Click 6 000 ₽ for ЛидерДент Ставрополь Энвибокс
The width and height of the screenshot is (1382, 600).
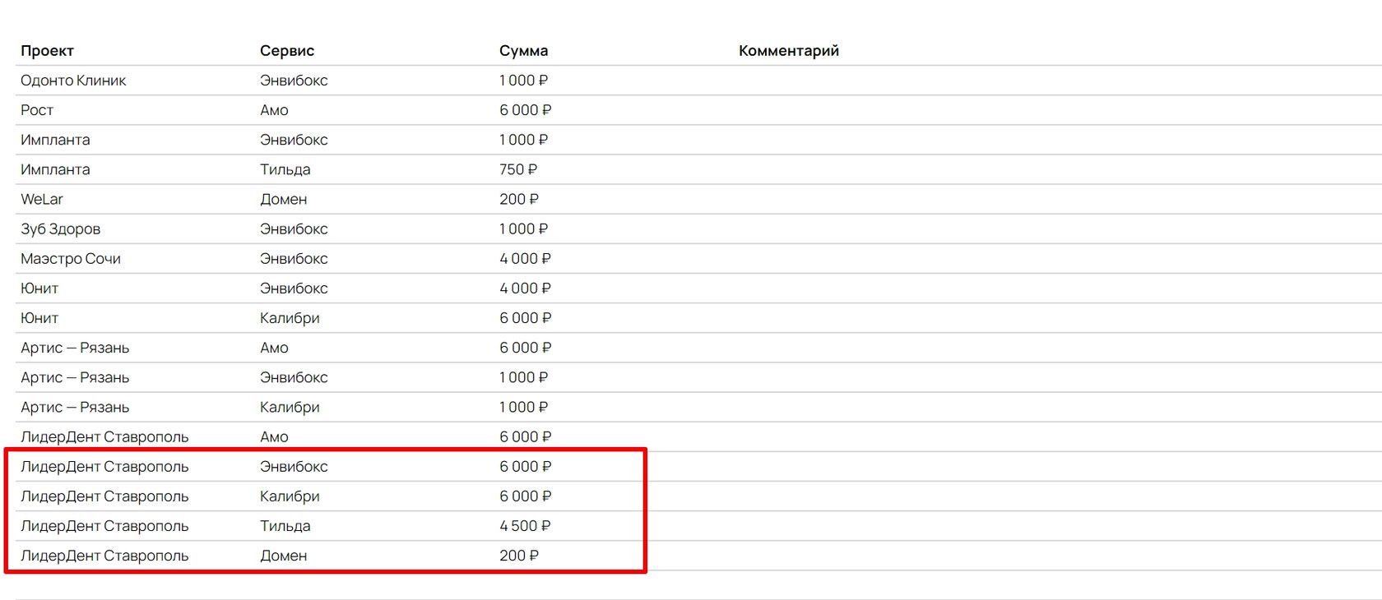[525, 467]
